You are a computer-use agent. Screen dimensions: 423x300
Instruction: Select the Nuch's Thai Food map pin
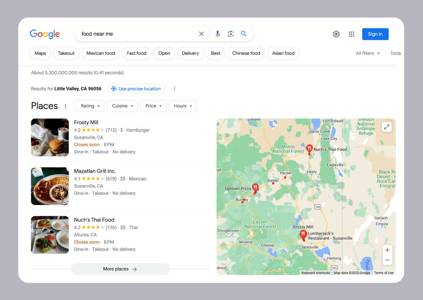coord(309,150)
